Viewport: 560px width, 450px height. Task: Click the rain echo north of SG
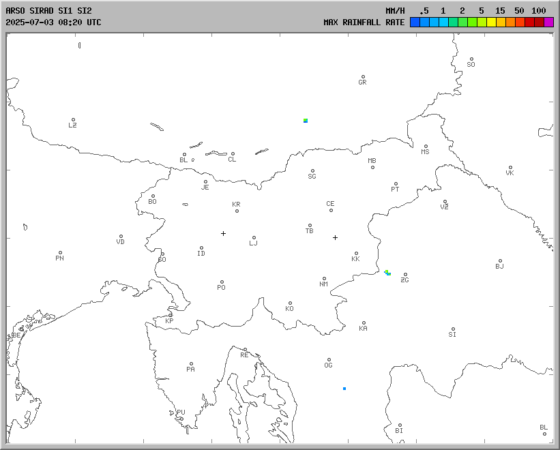306,120
